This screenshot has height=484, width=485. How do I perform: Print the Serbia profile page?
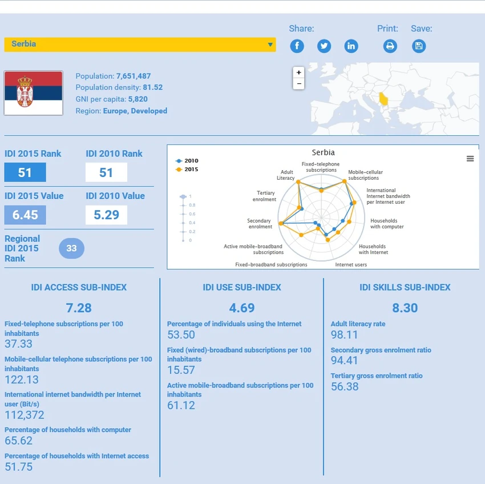[390, 46]
